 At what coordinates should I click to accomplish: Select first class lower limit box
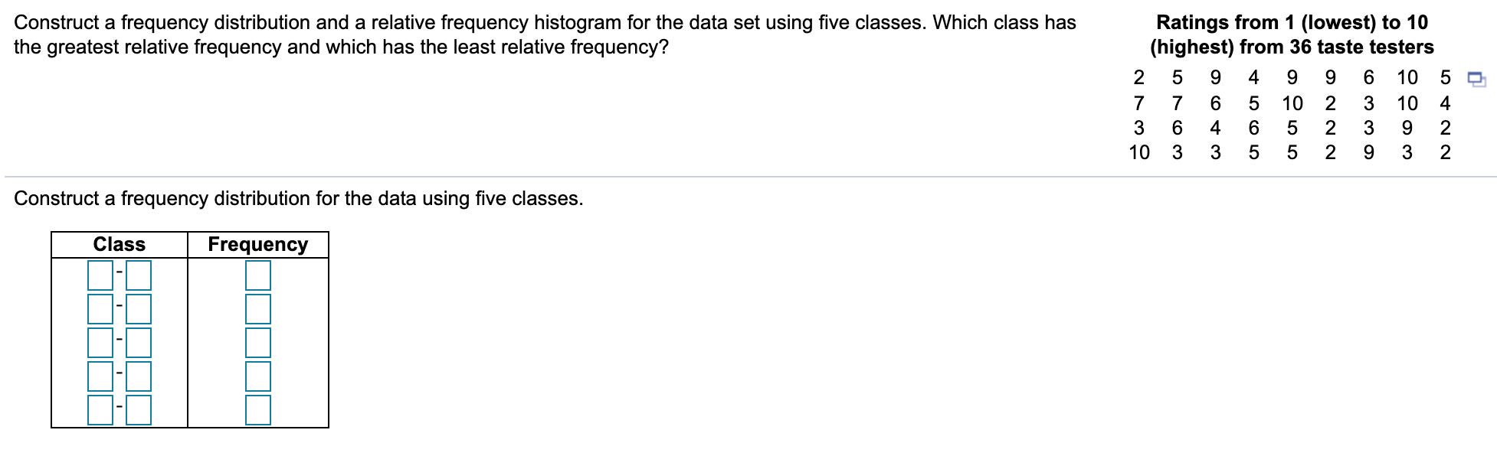pyautogui.click(x=100, y=275)
